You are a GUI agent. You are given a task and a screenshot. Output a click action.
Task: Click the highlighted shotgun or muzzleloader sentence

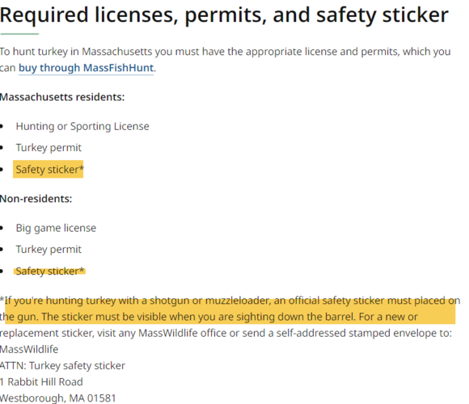(229, 301)
